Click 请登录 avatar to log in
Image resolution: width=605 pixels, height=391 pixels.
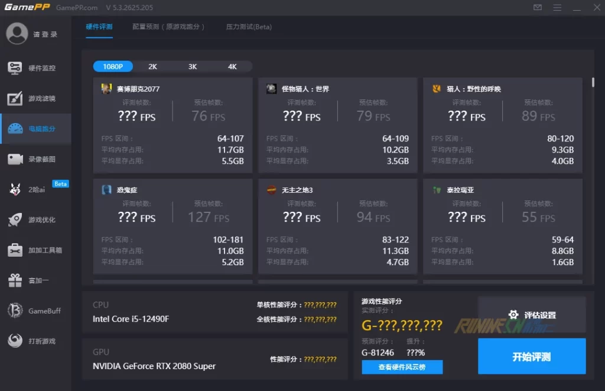[17, 34]
